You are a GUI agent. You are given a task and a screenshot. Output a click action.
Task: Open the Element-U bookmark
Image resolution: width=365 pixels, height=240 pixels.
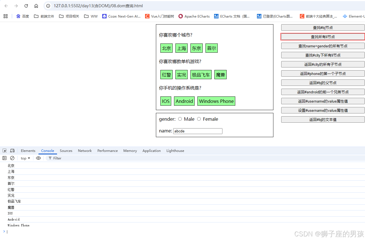click(x=354, y=16)
